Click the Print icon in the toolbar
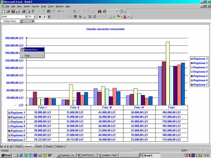211x158 pixels. pos(24,12)
